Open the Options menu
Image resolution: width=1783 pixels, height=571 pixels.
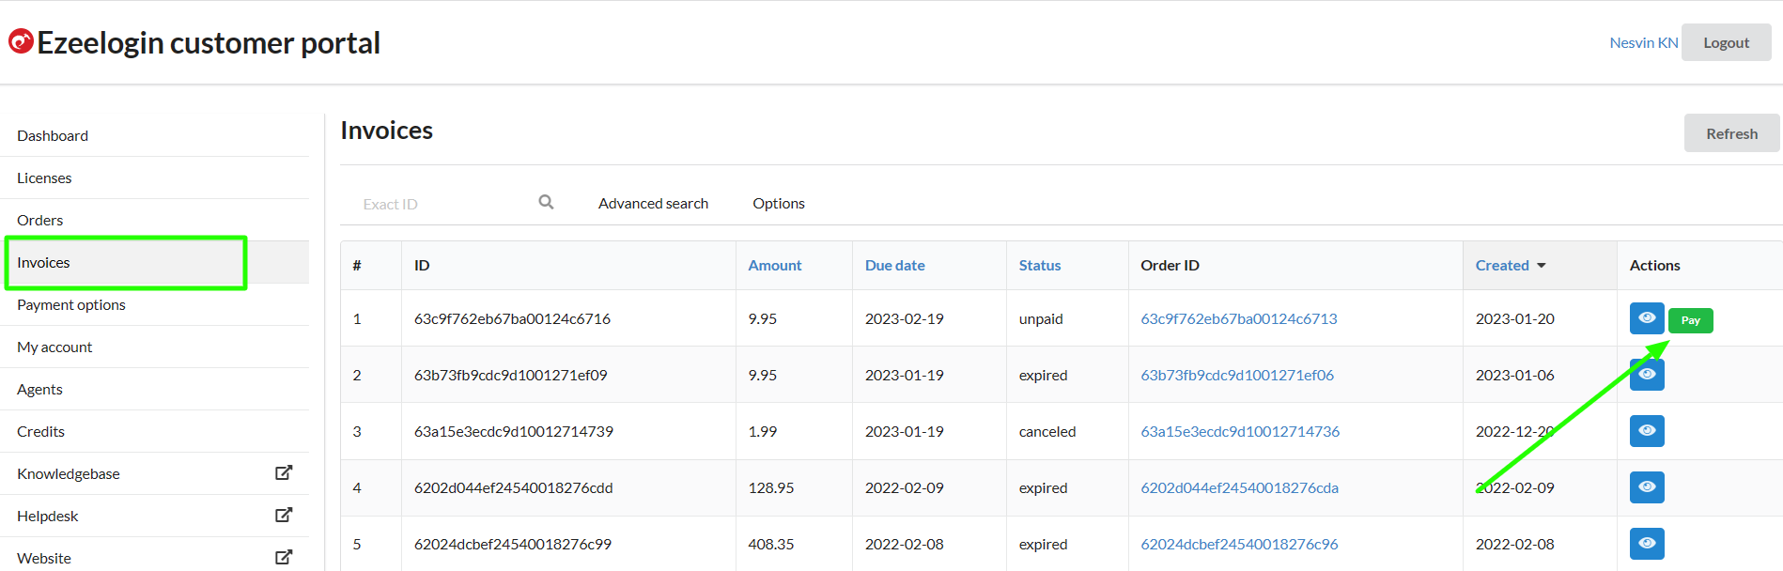click(778, 204)
